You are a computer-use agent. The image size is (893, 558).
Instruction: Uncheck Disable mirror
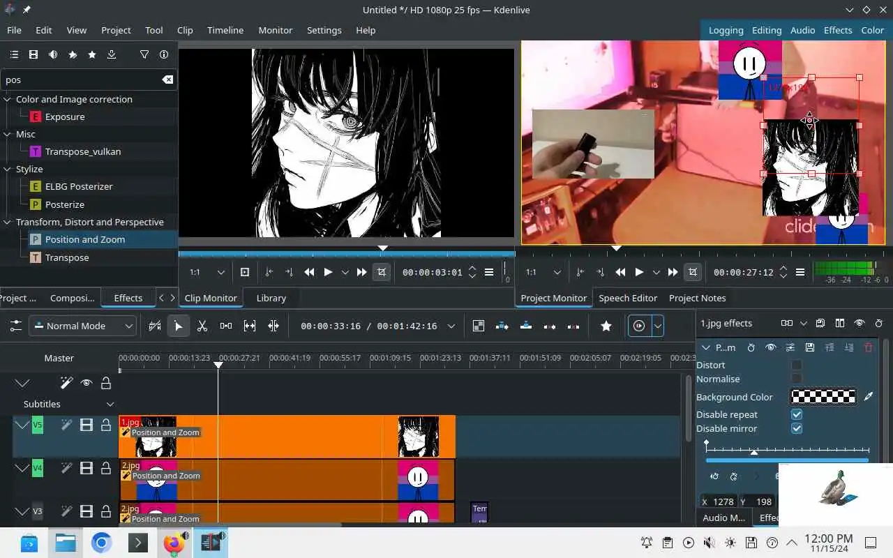coord(797,428)
